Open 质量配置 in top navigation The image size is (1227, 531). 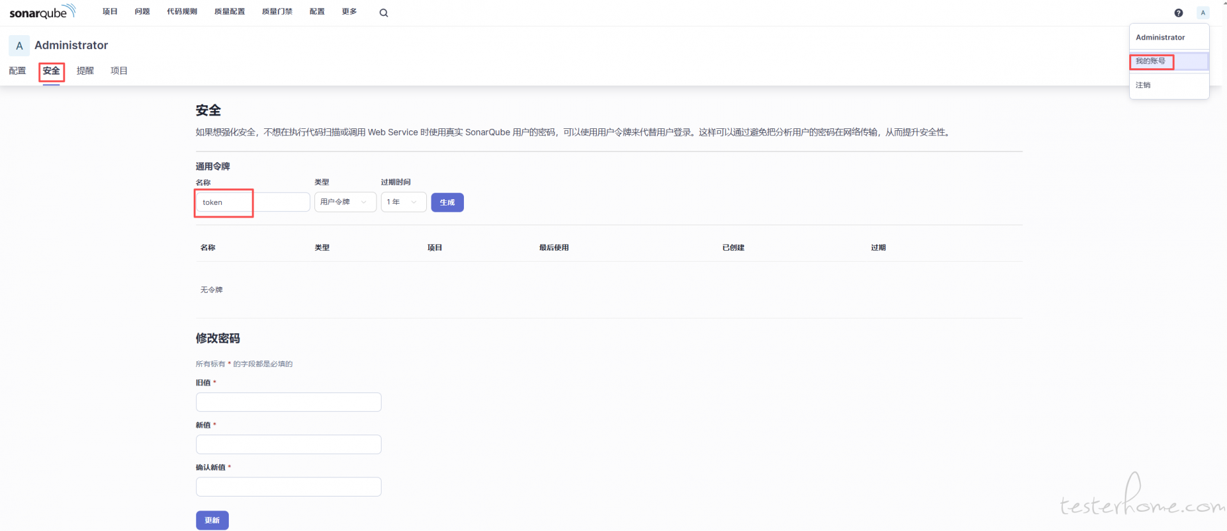(229, 12)
